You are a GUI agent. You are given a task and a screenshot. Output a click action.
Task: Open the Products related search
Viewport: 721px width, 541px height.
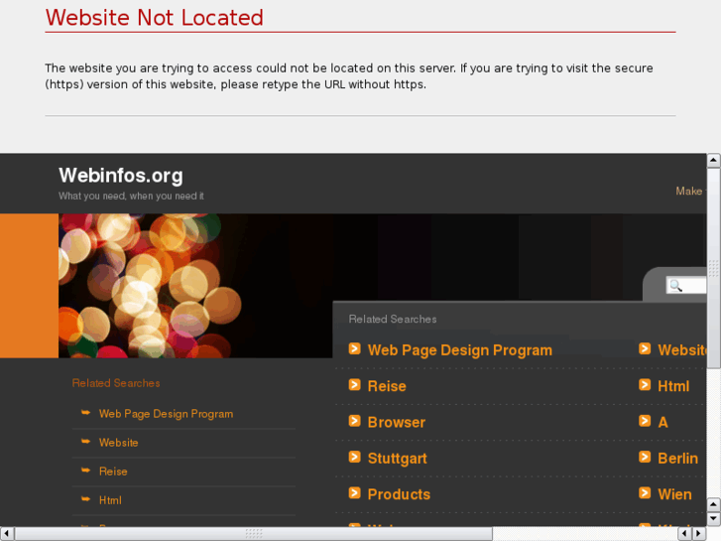pyautogui.click(x=399, y=494)
